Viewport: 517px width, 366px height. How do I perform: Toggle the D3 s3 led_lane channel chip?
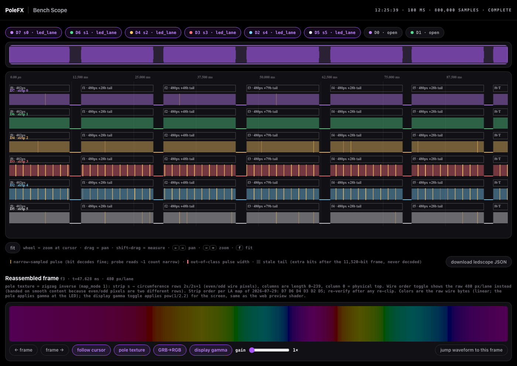[x=213, y=33]
